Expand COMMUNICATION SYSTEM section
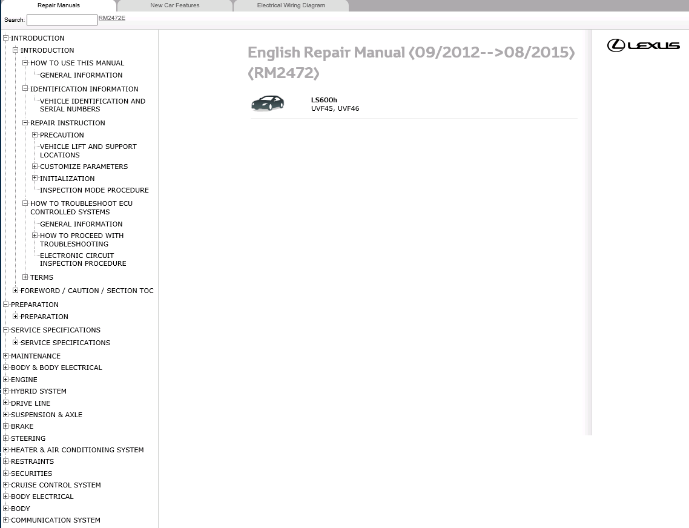Image resolution: width=689 pixels, height=528 pixels. point(5,520)
